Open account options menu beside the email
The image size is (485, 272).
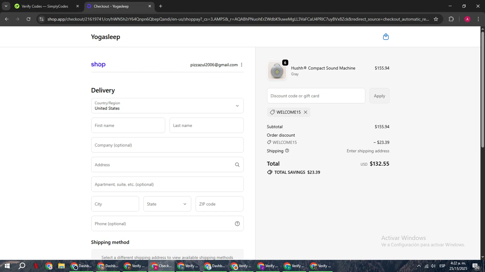pos(242,65)
